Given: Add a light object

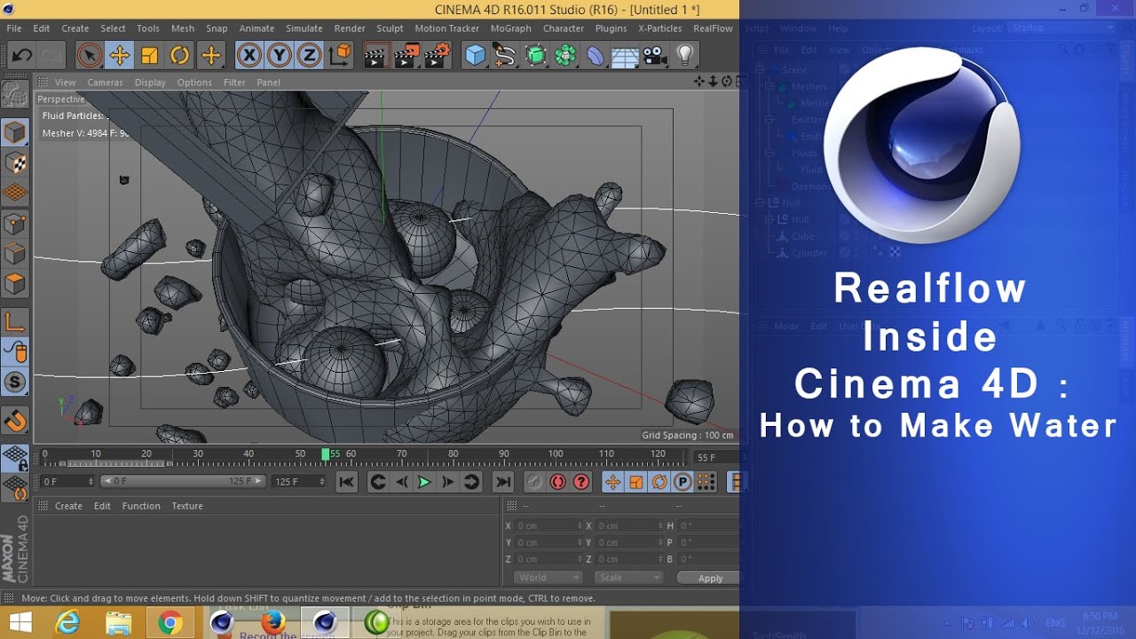Looking at the screenshot, I should (x=684, y=56).
